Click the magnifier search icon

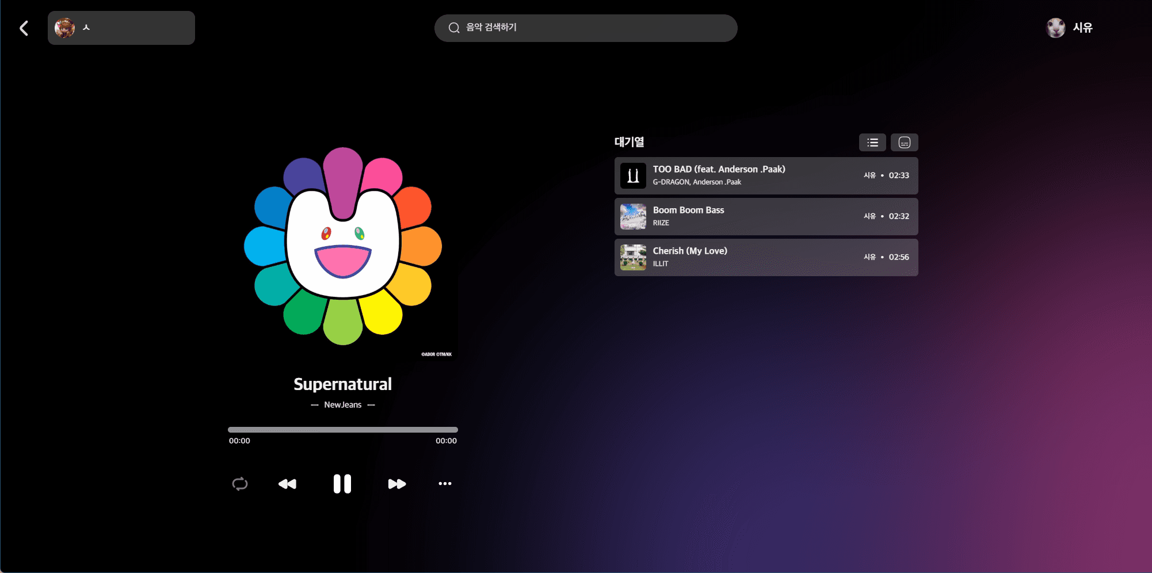[x=454, y=28]
